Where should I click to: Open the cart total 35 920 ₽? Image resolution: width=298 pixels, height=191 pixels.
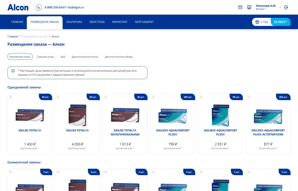pos(281,22)
